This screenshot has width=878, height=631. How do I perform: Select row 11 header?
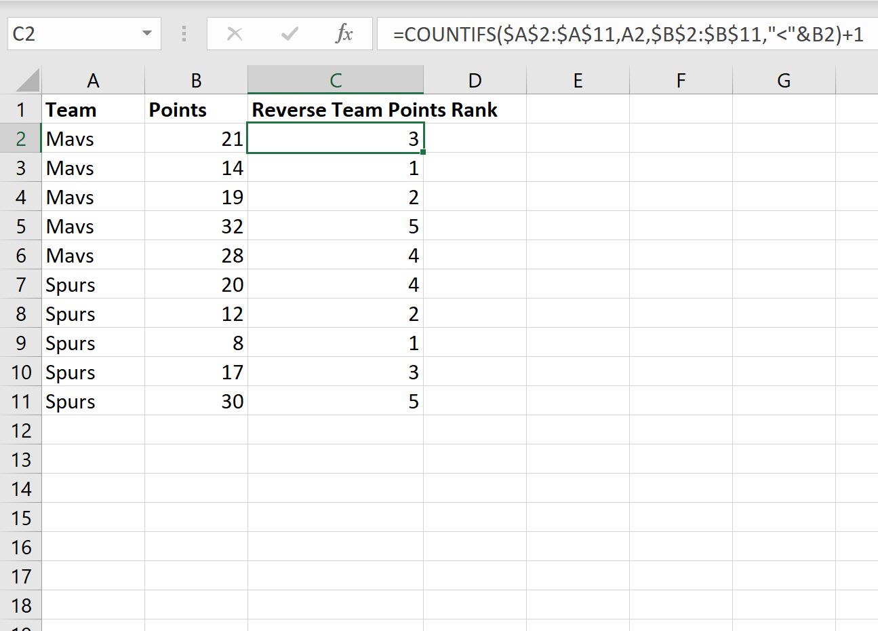(21, 401)
